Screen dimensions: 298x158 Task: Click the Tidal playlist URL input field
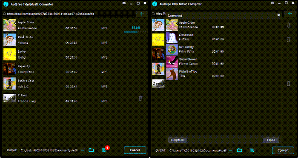[69, 14]
